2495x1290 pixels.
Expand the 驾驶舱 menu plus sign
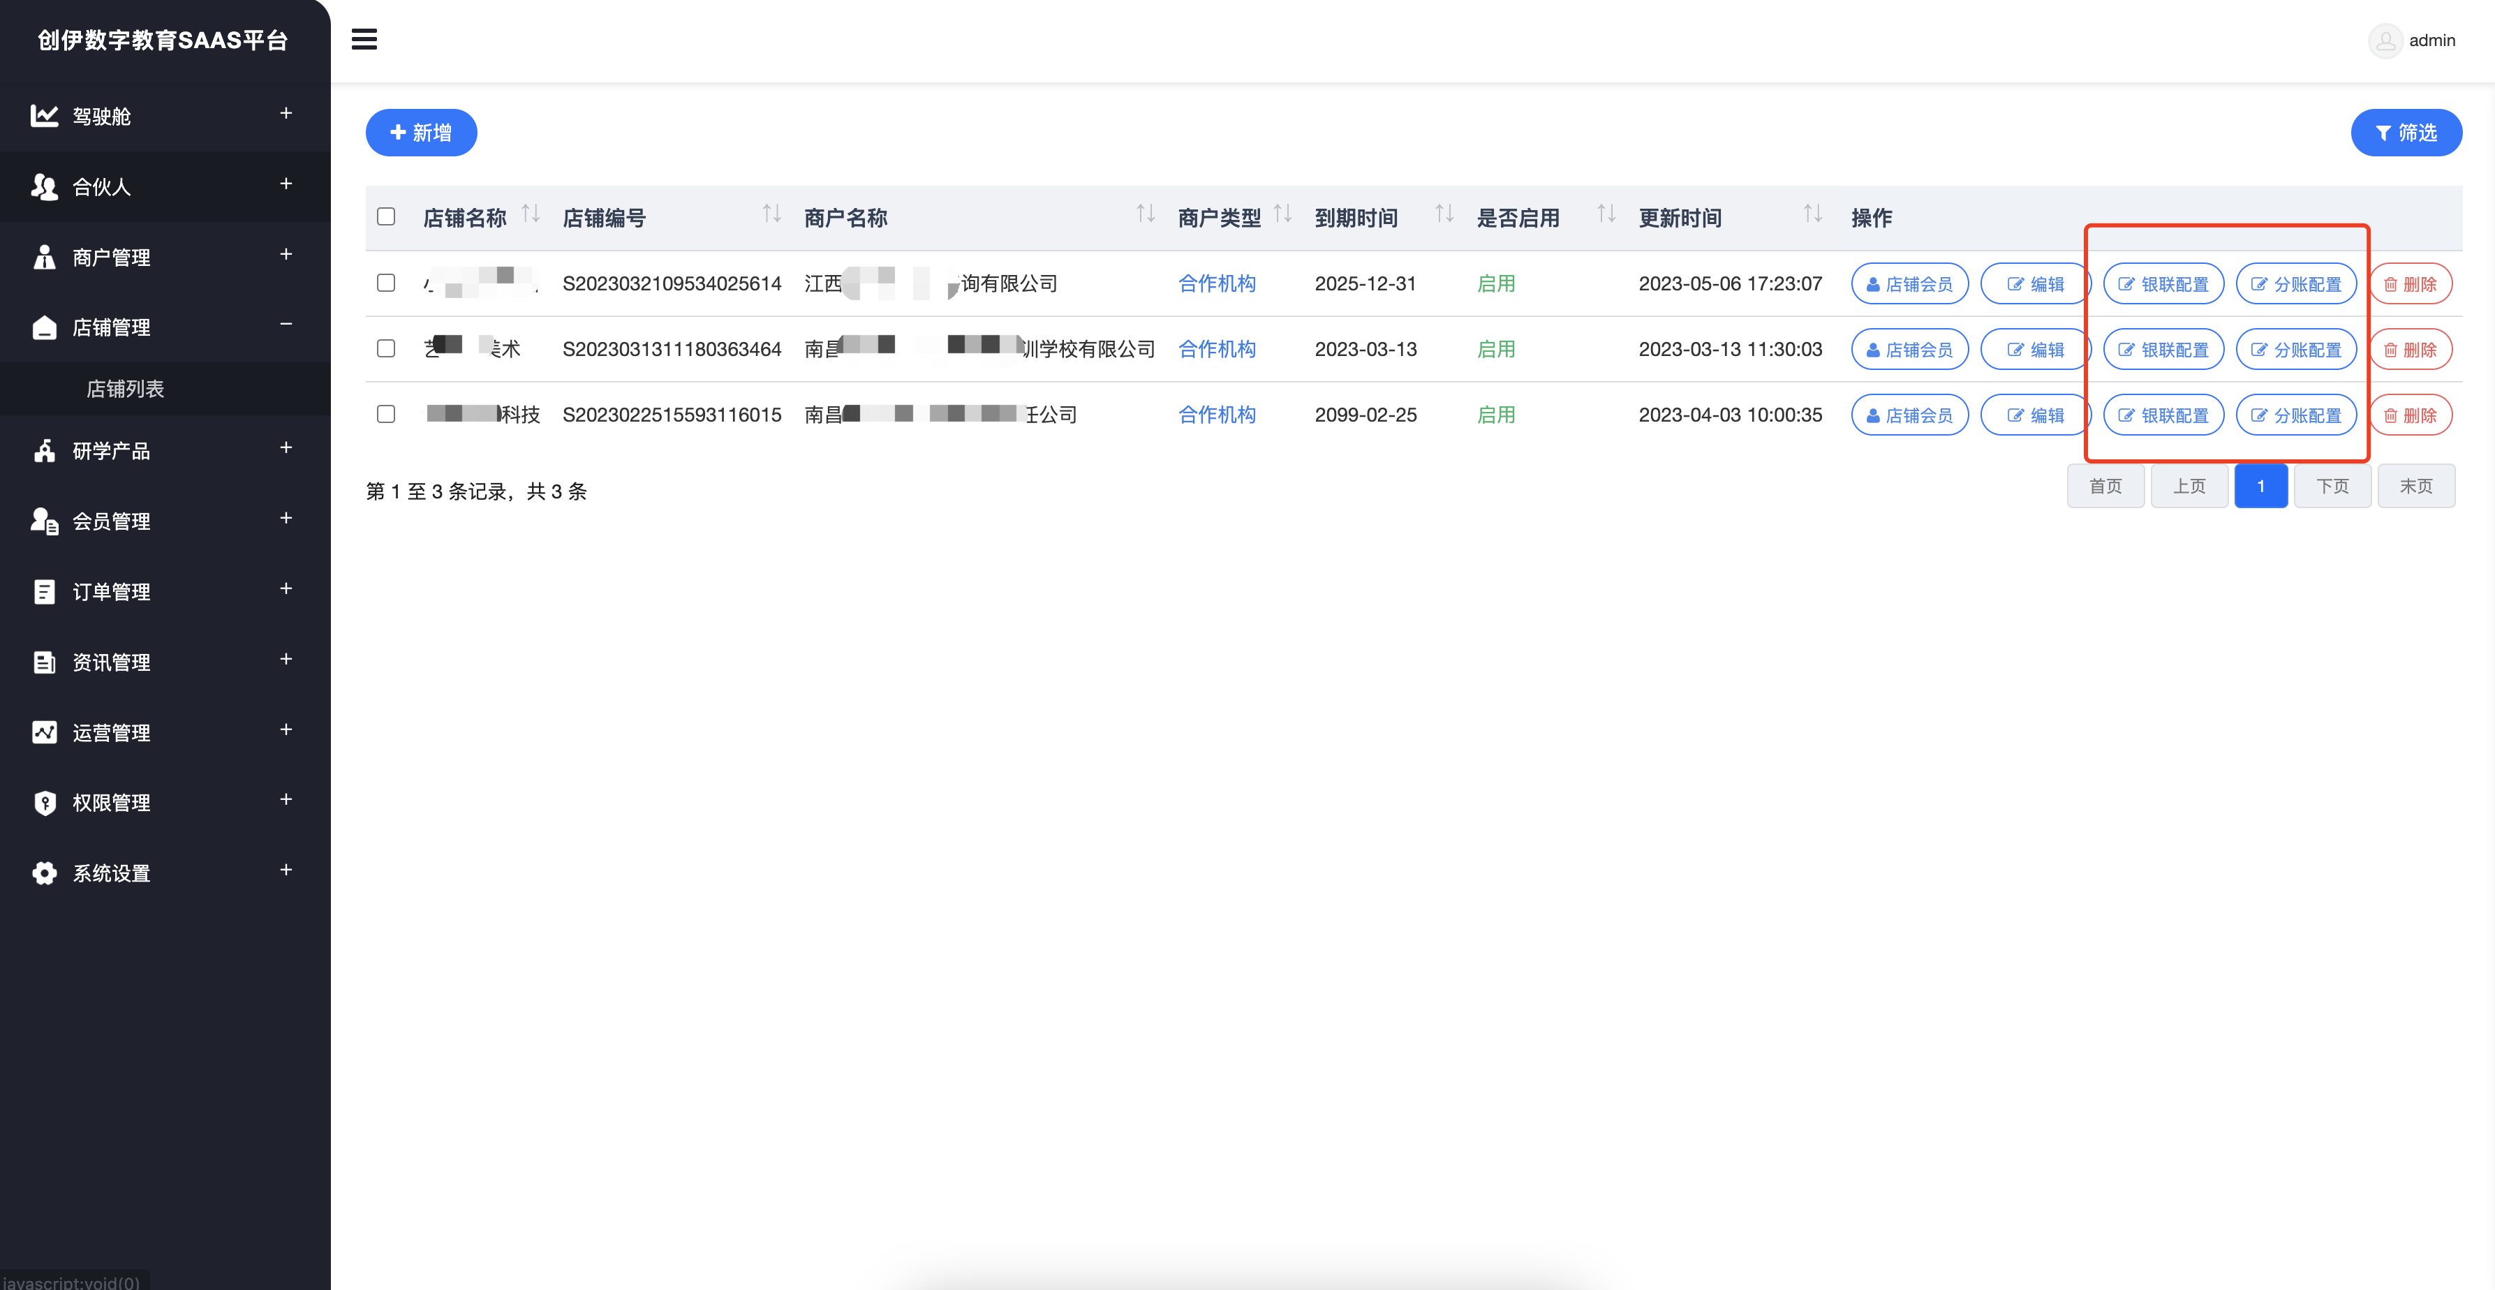tap(286, 113)
